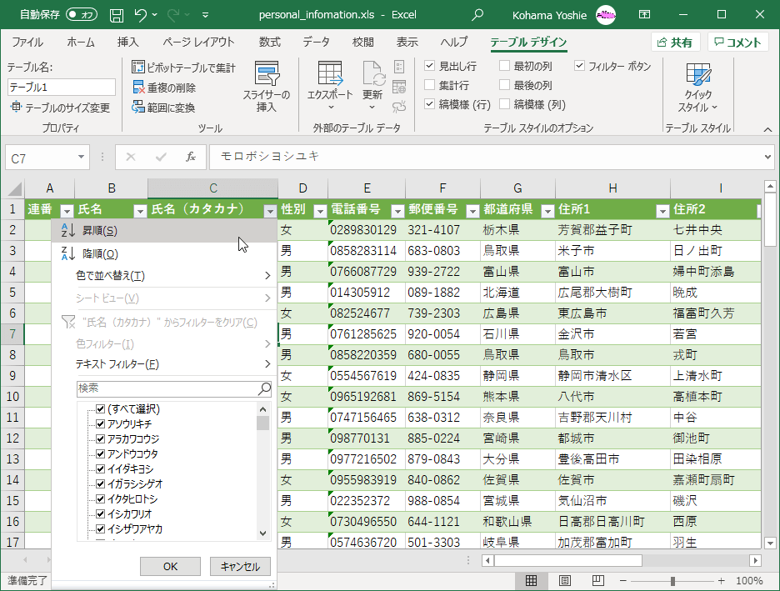780x591 pixels.
Task: Open filter dropdown for 氏名 column
Action: click(140, 211)
